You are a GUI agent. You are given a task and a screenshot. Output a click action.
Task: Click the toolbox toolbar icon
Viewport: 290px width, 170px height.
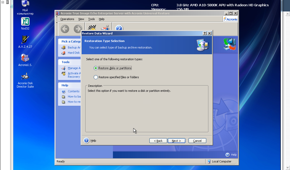click(105, 27)
